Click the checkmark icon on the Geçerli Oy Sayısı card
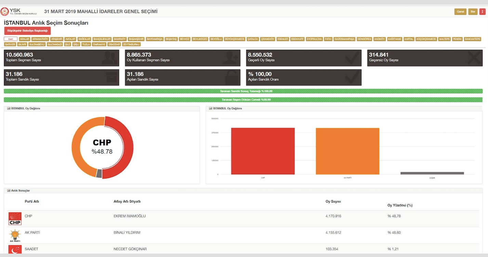Viewport: 488px width, 257px height. coord(352,58)
